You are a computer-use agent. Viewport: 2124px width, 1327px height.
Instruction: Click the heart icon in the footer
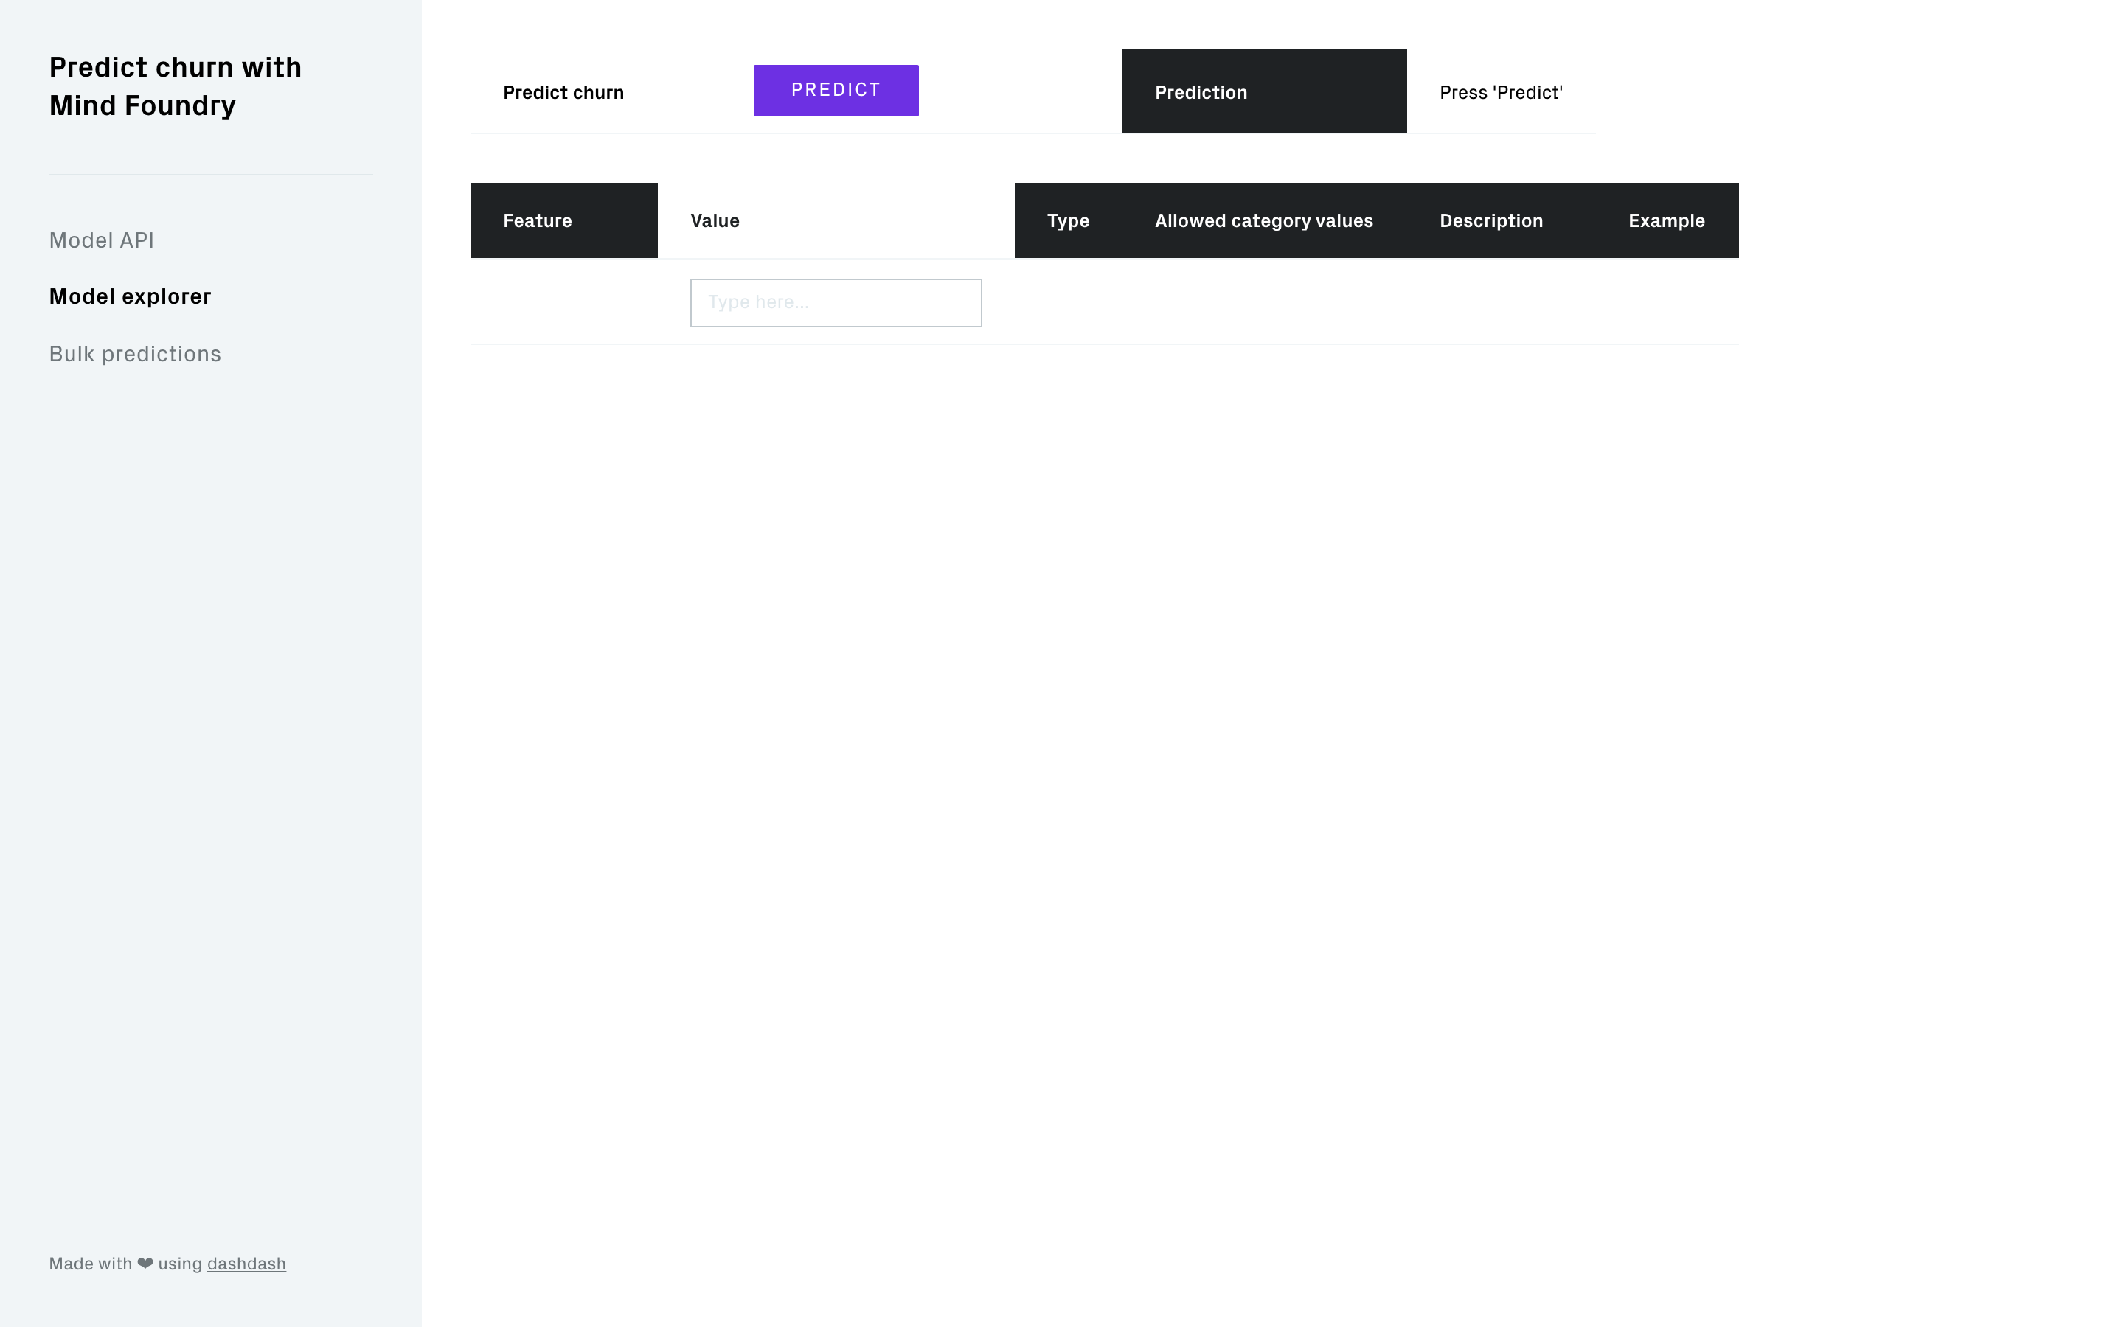coord(145,1264)
